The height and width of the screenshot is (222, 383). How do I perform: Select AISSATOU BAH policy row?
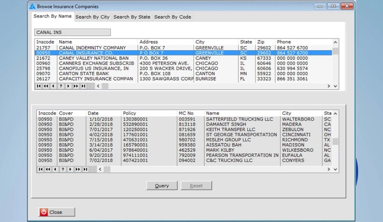point(185,145)
